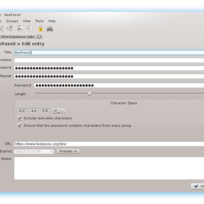Toggle A-Z uppercase character type
Screen dimensions: 204x204
coord(22,111)
